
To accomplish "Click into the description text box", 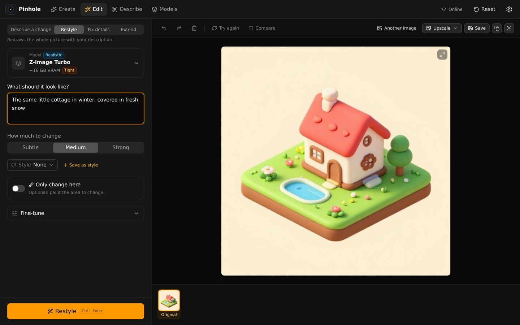I will coord(75,109).
